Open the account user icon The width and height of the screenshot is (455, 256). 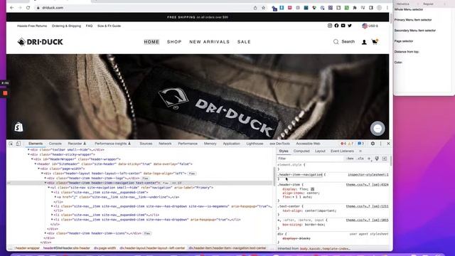click(364, 42)
